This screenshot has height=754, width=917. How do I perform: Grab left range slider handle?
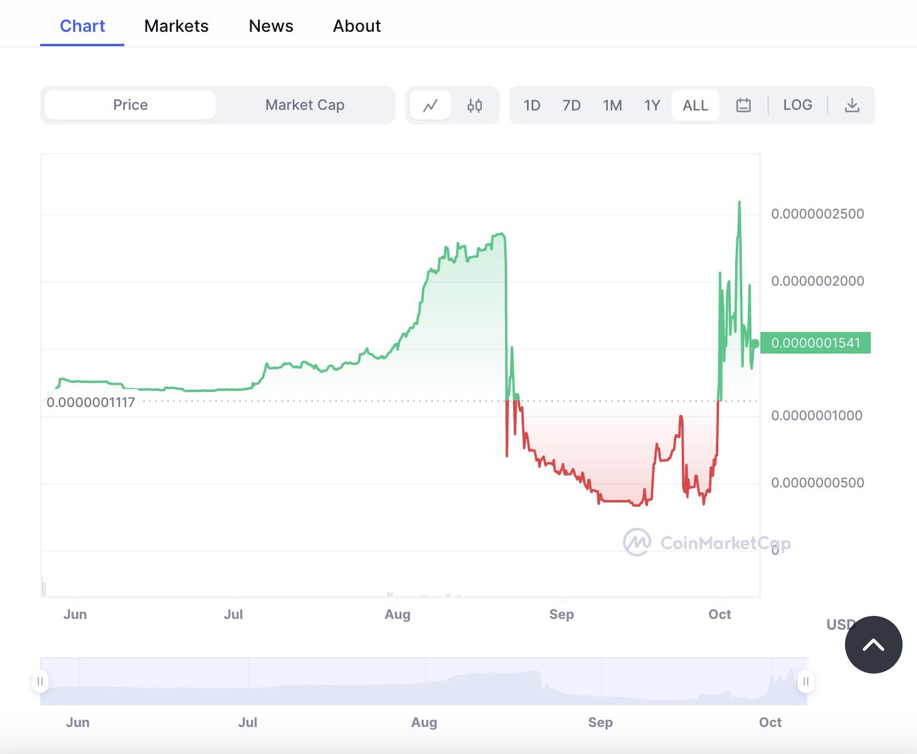[x=40, y=681]
